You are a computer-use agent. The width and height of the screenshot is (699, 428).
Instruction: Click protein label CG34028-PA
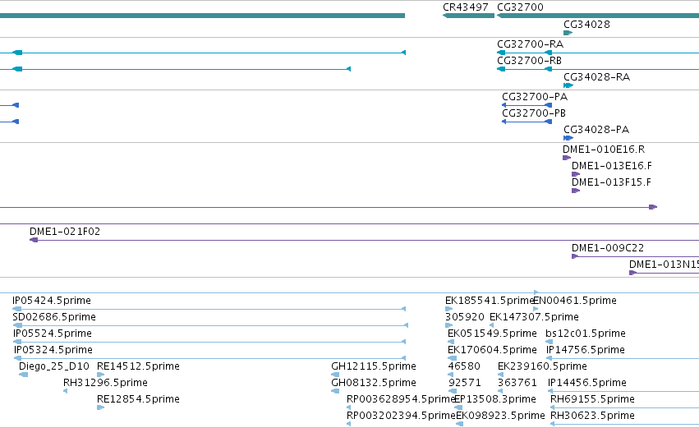tap(596, 130)
